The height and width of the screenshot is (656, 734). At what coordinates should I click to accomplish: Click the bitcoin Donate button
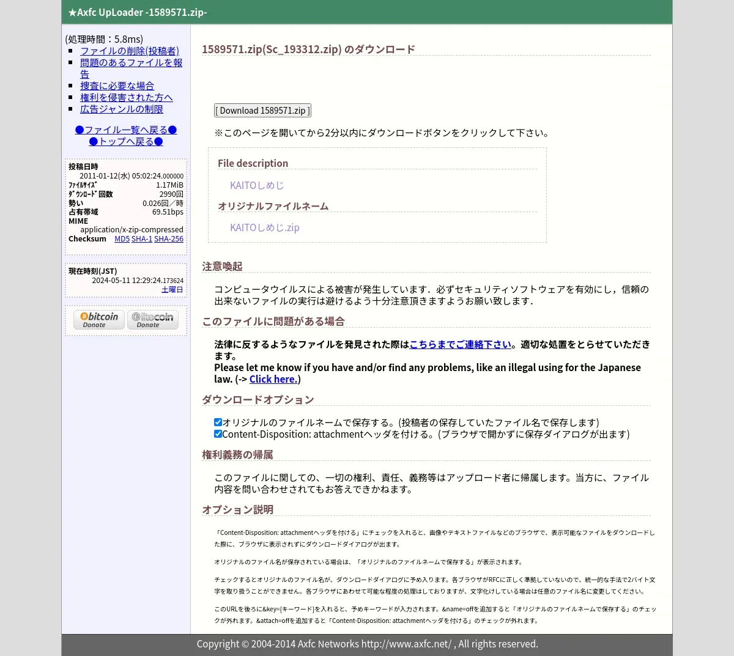99,320
